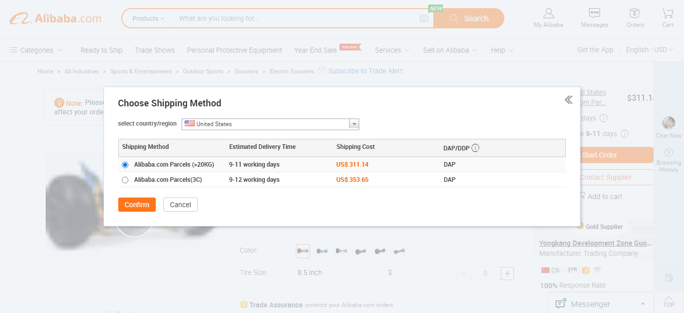Expand the Messenger arrow toggle
Viewport: 684px width, 313px height.
point(643,304)
